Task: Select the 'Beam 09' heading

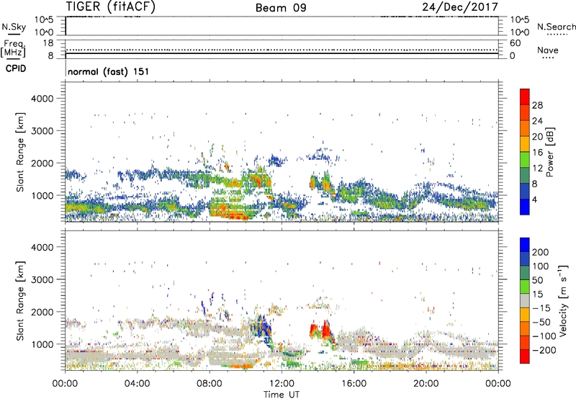Action: [281, 8]
